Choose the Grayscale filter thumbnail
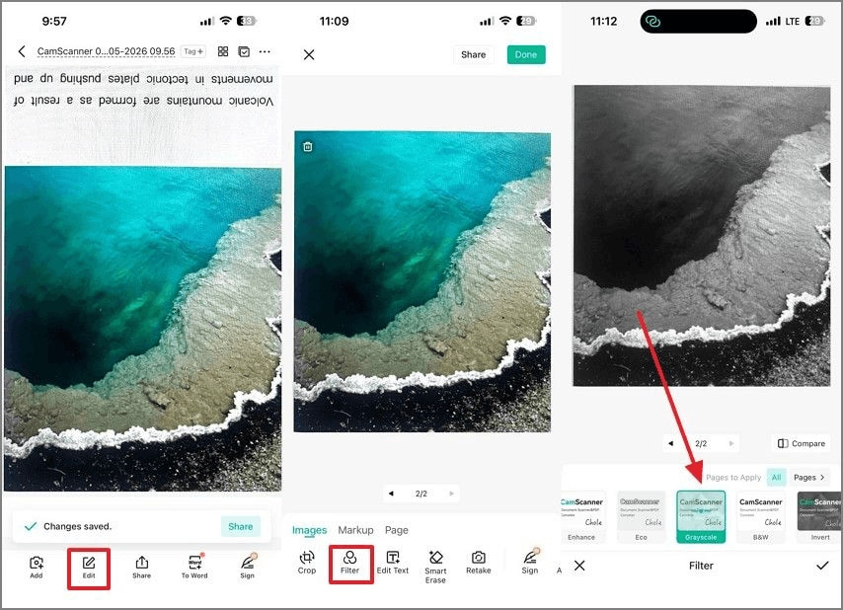 701,516
